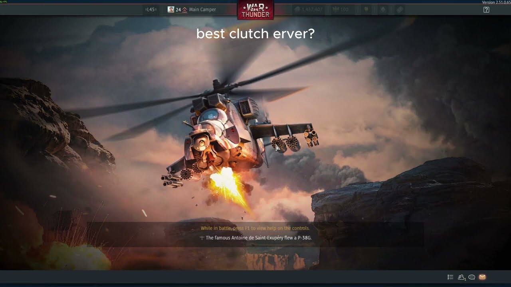The image size is (511, 287).
Task: Click the player rank chevron icon
Action: [185, 10]
